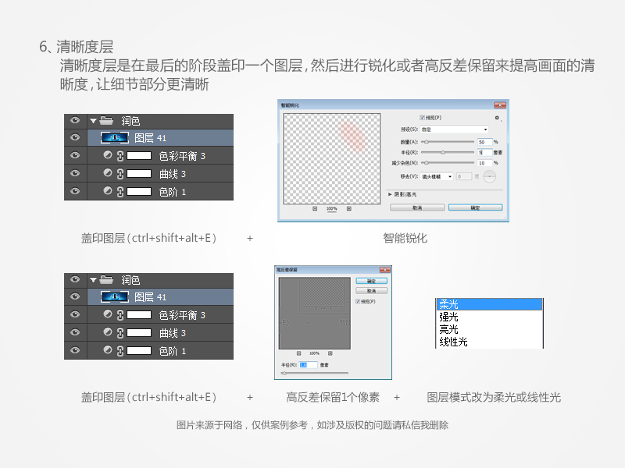Click mask link icon of 曲线 3 in bottom panel
Screen dimensions: 625x468
click(x=120, y=333)
